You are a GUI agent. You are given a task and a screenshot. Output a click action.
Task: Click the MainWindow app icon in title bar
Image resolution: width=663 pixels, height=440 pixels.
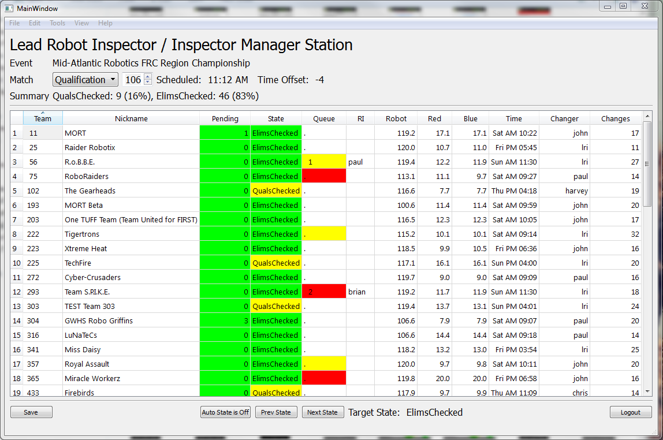(x=9, y=8)
